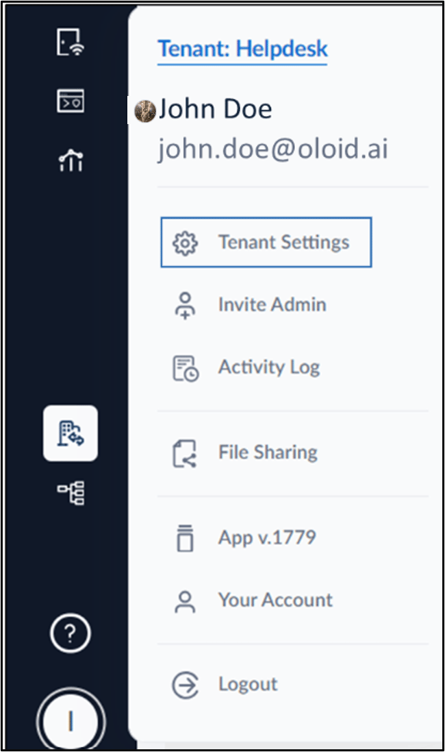This screenshot has height=752, width=445.
Task: Click the add-person icon for Invite Admin
Action: [185, 306]
